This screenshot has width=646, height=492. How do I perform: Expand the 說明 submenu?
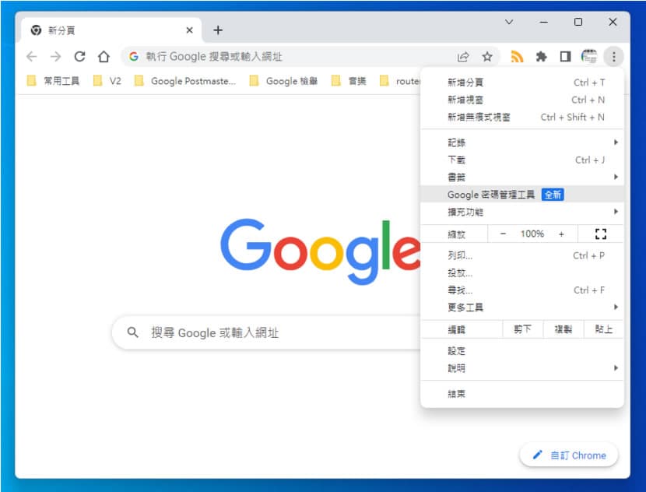click(x=522, y=368)
